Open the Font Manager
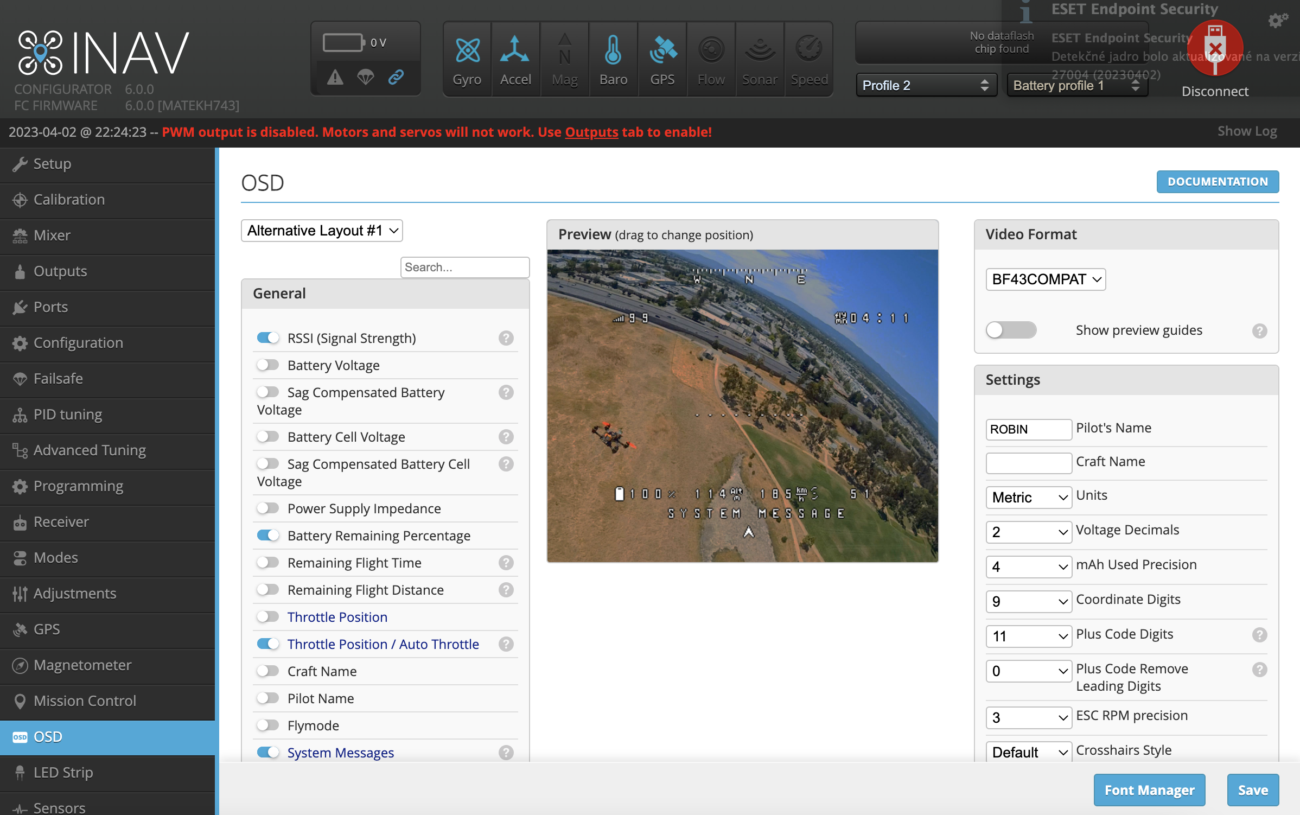The width and height of the screenshot is (1300, 815). coord(1149,790)
